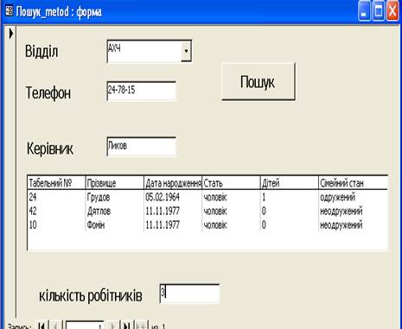Click чоловік in the Фомін row
This screenshot has height=329, width=402.
point(215,225)
